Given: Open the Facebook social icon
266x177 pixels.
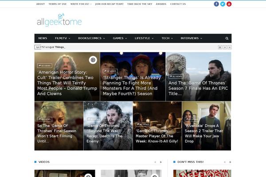Looking at the screenshot, I should pyautogui.click(x=216, y=4).
